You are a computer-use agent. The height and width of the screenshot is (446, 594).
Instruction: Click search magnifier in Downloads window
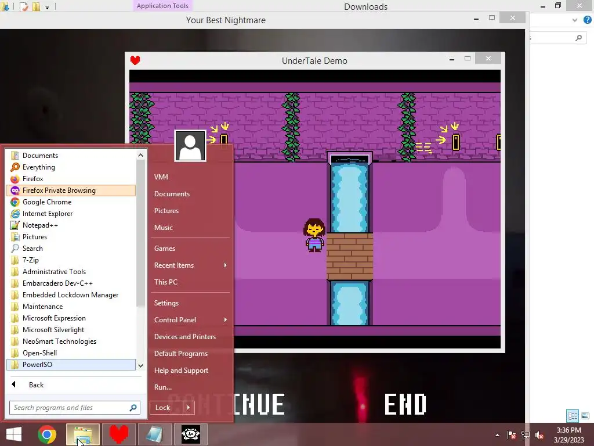pos(578,38)
